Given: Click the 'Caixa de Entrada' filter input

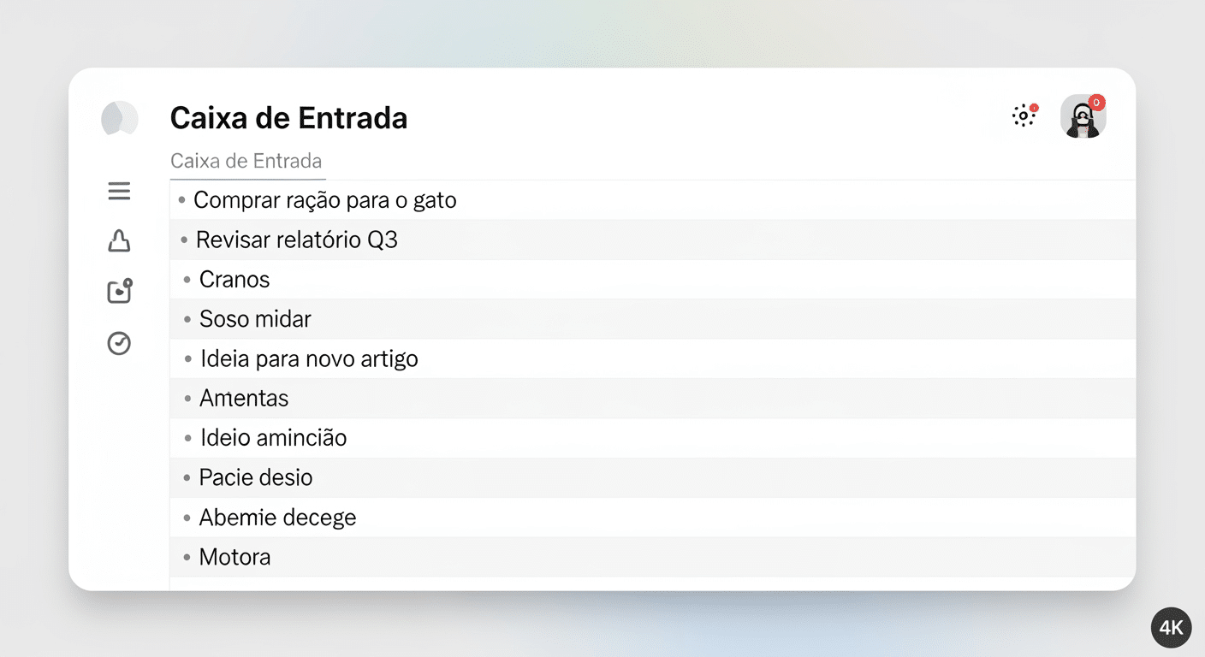Looking at the screenshot, I should coord(246,161).
